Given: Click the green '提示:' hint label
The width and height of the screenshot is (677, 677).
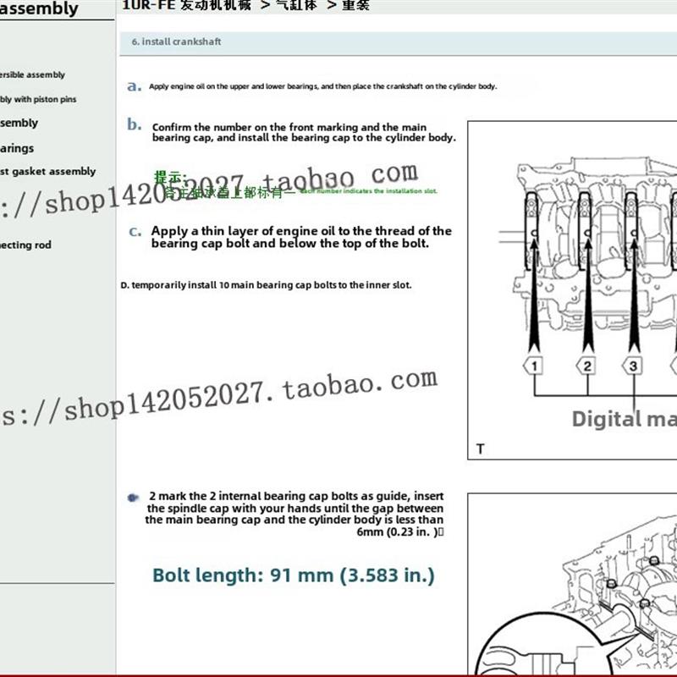Looking at the screenshot, I should coord(171,177).
